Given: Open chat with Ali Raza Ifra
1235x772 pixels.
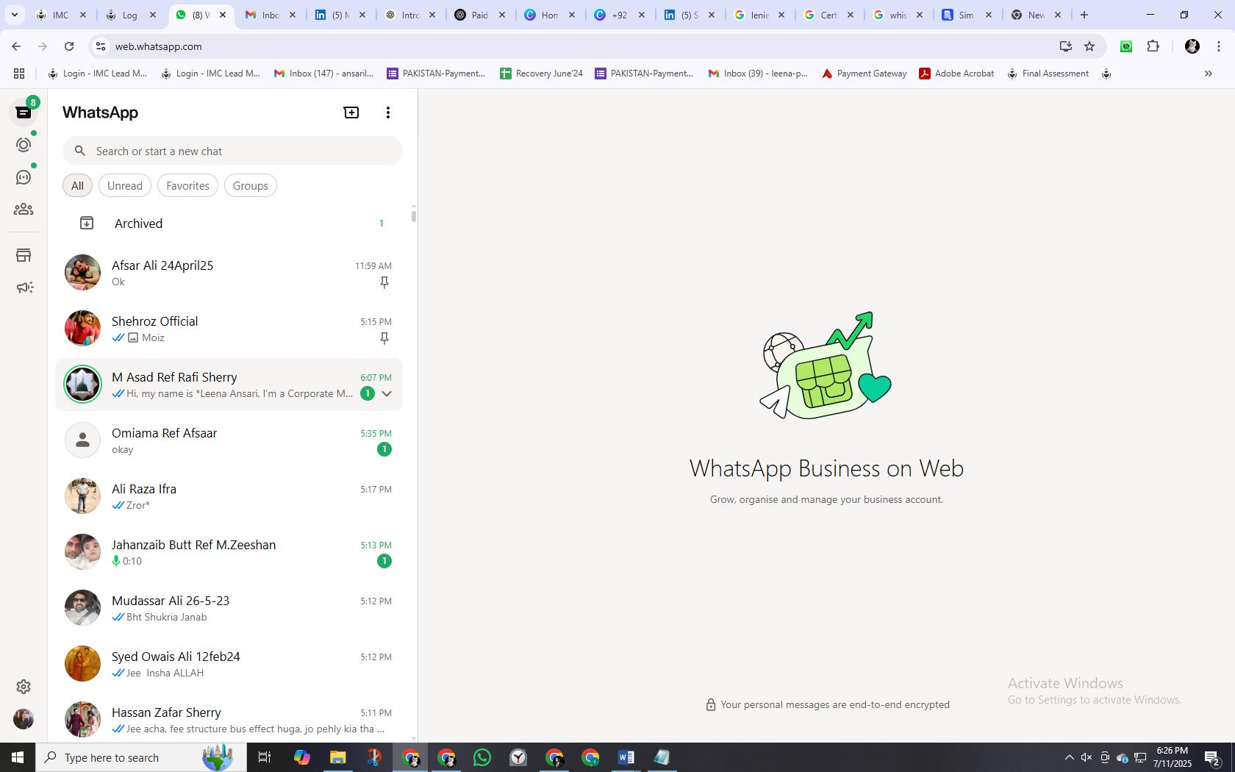Looking at the screenshot, I should pos(229,496).
